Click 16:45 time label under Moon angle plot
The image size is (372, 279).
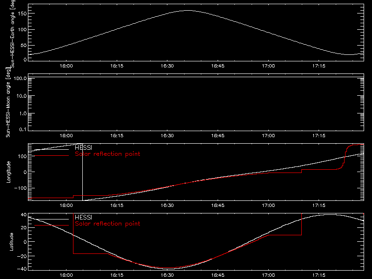tap(218, 136)
